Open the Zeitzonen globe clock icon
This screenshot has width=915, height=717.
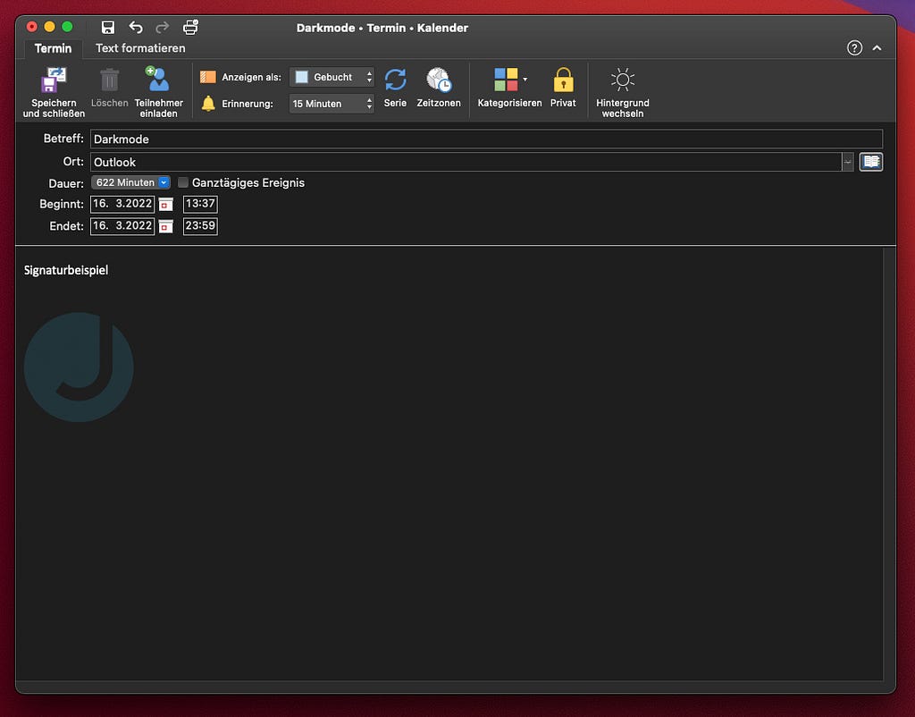tap(439, 80)
